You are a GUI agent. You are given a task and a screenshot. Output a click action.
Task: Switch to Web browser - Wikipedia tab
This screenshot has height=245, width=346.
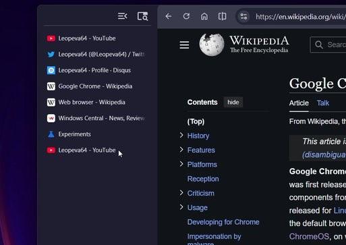(x=96, y=103)
